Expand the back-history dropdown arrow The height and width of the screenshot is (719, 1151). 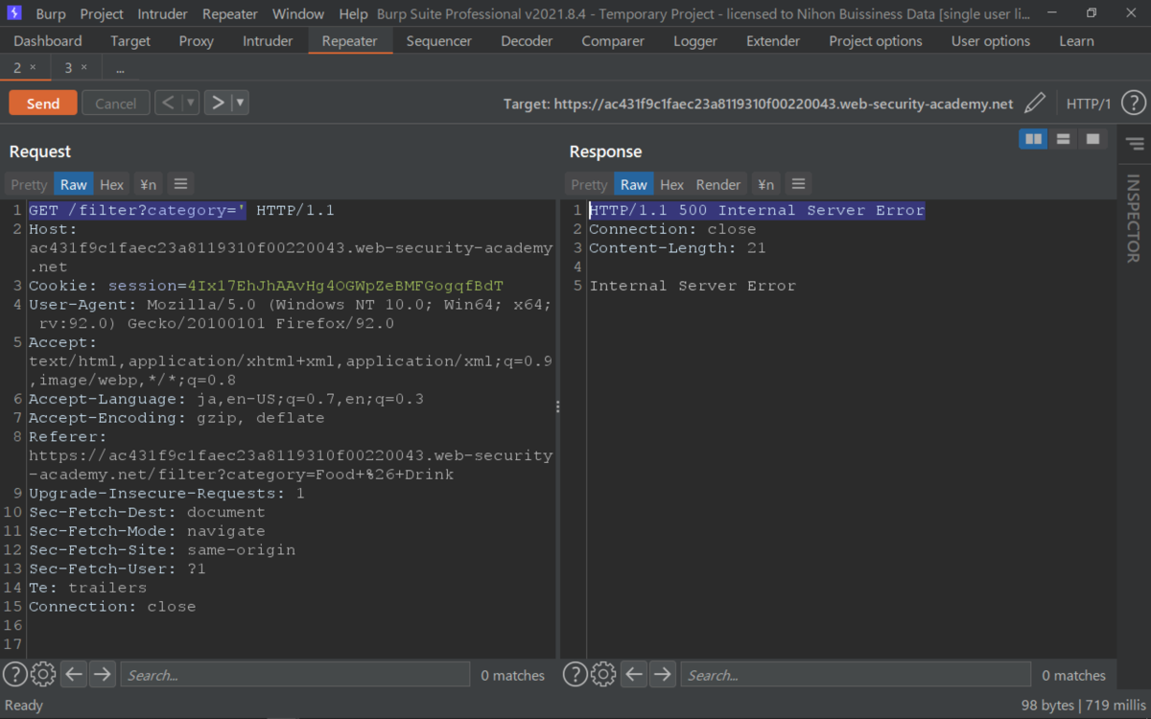click(191, 103)
